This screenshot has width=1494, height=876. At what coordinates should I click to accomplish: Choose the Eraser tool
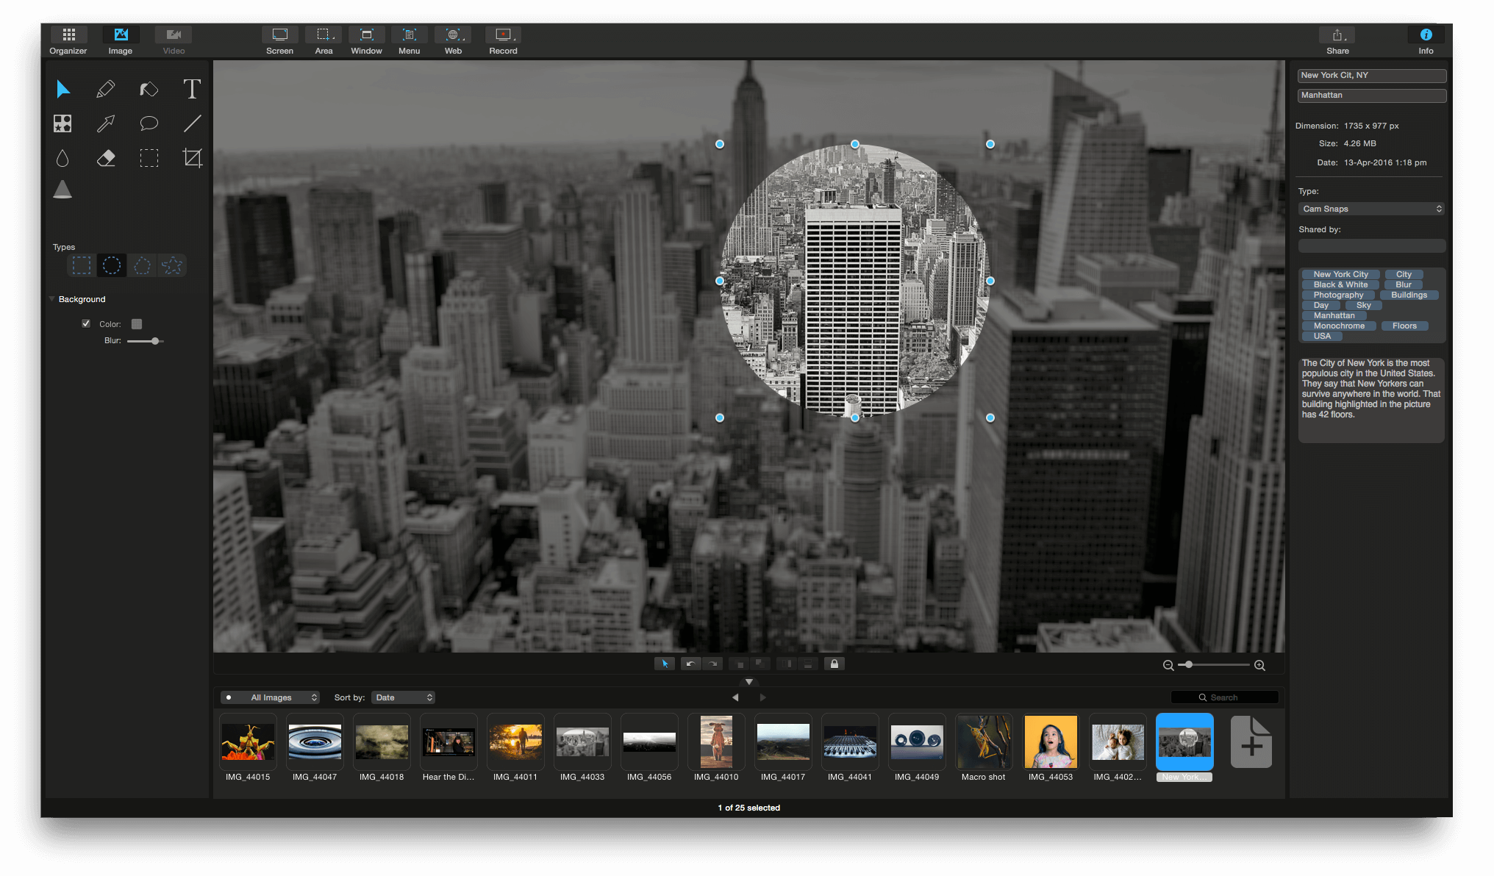pos(106,158)
